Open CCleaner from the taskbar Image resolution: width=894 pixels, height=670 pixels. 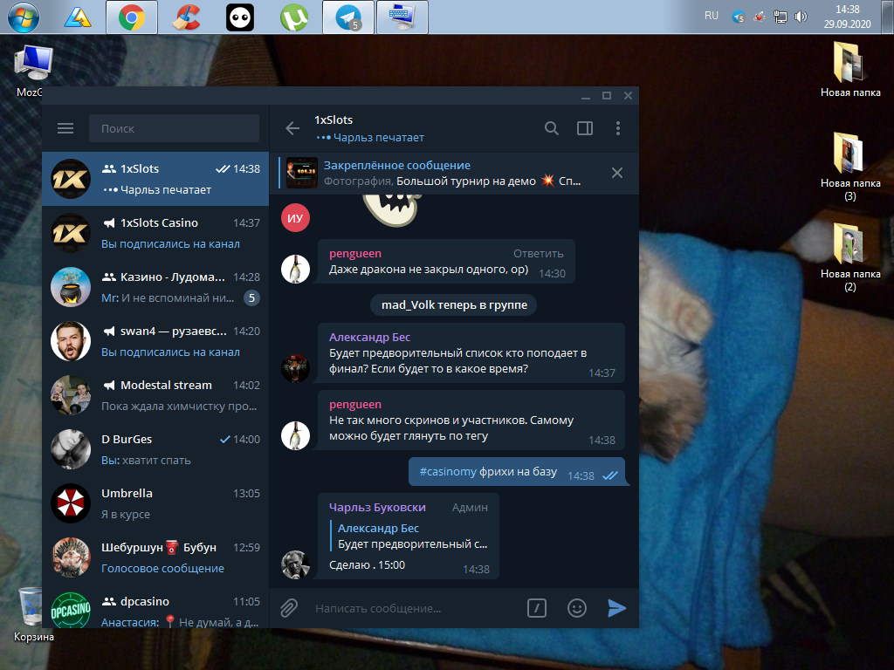click(186, 17)
